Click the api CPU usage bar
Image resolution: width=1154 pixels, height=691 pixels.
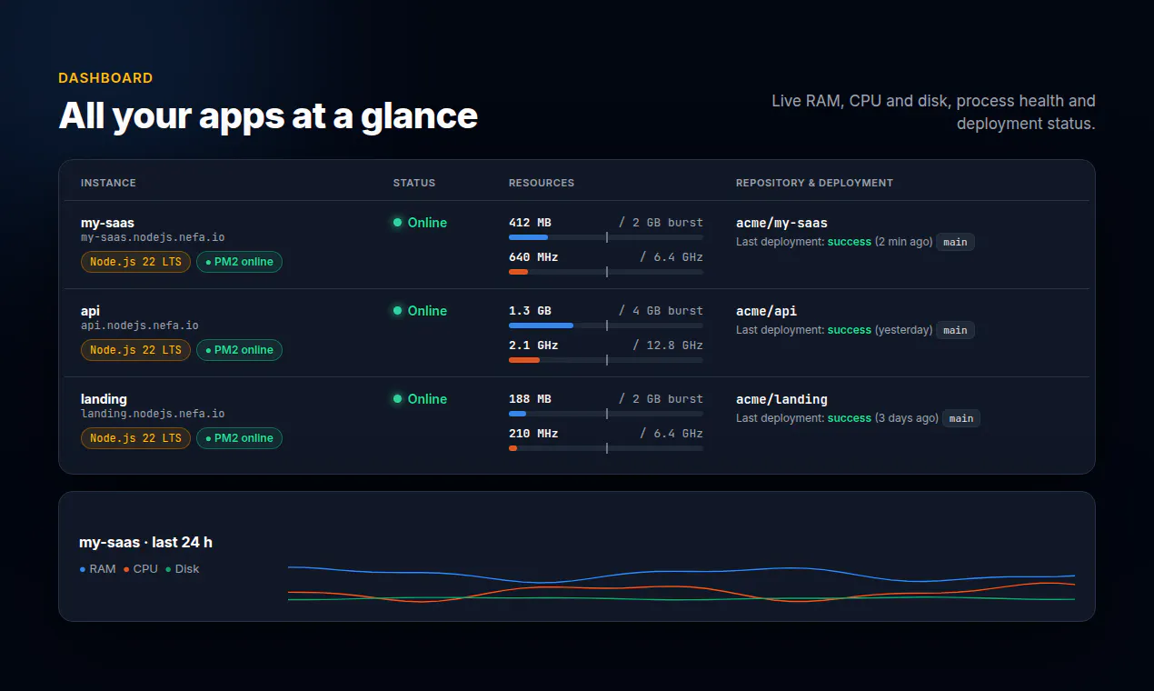(606, 360)
